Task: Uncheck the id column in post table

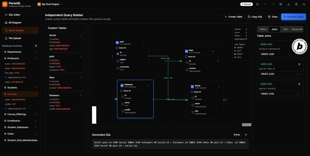Action: 118,54
